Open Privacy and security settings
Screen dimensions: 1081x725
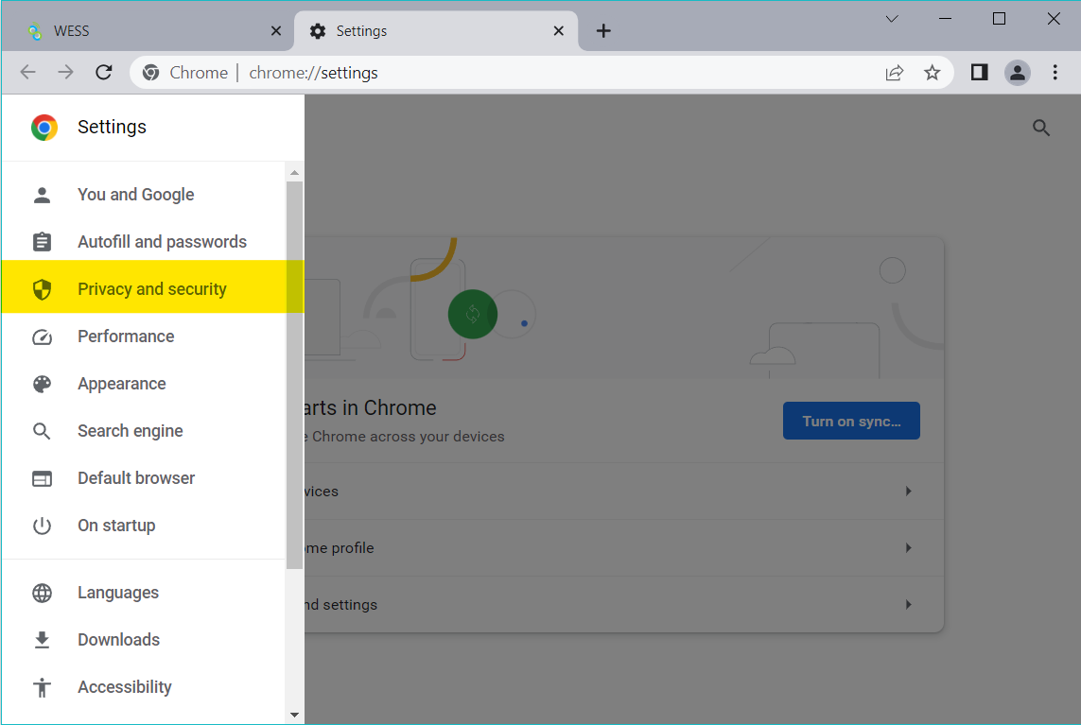(152, 288)
